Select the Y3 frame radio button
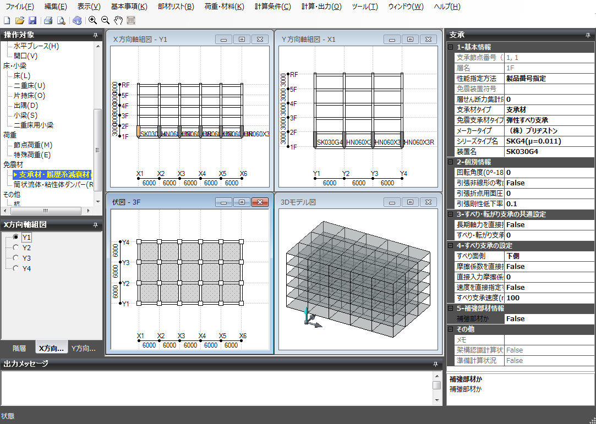 pos(15,258)
